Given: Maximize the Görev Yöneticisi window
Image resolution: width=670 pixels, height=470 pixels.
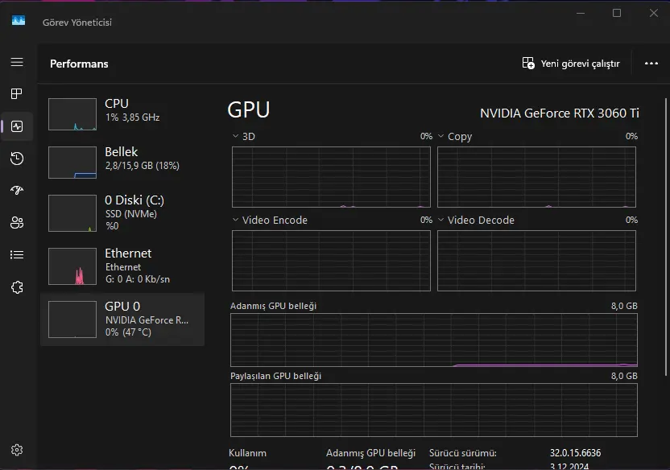Looking at the screenshot, I should click(x=617, y=13).
